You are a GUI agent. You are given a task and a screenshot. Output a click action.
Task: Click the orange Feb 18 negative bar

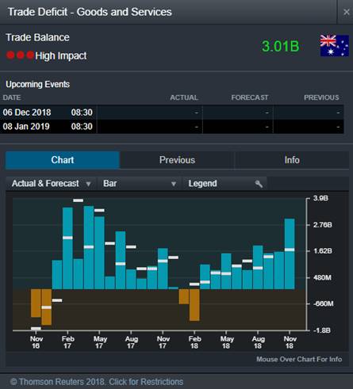(194, 305)
